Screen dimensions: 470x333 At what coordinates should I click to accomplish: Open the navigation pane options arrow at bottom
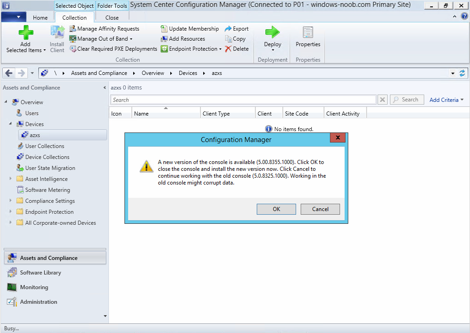(x=105, y=316)
